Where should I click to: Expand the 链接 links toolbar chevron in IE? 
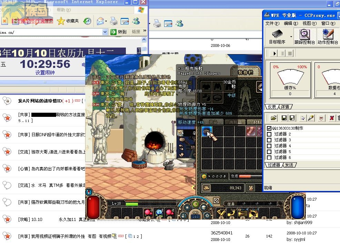click(x=145, y=31)
